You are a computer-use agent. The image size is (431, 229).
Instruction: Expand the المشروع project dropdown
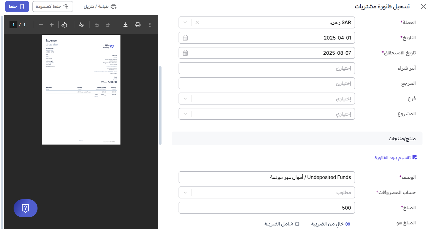[185, 114]
